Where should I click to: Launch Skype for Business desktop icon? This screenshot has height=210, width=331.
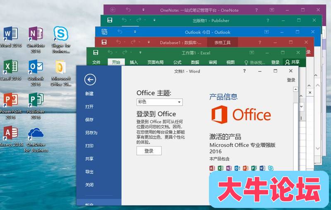click(x=61, y=40)
